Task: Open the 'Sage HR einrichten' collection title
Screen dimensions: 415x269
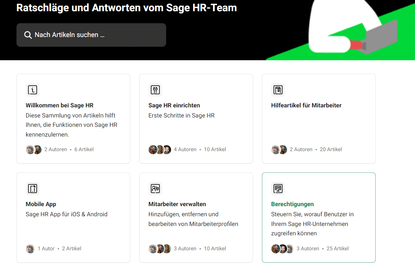Action: (x=174, y=106)
